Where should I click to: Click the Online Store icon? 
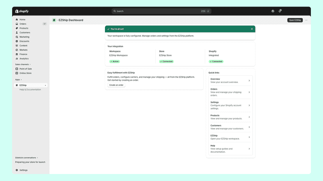tap(17, 73)
